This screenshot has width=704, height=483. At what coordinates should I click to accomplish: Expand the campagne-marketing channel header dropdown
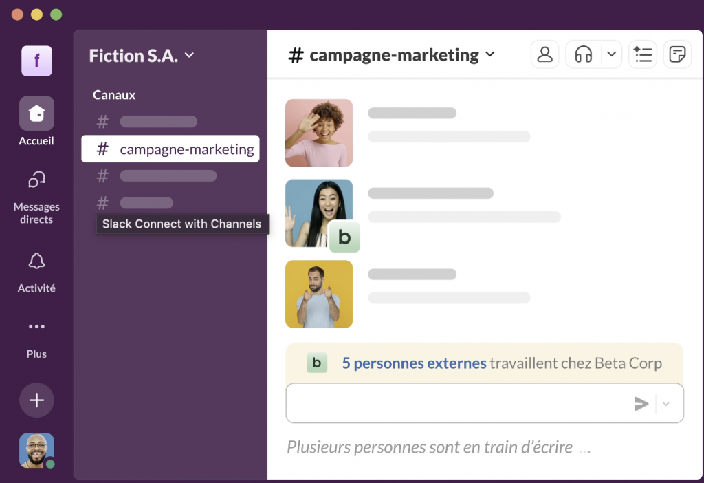pyautogui.click(x=490, y=54)
